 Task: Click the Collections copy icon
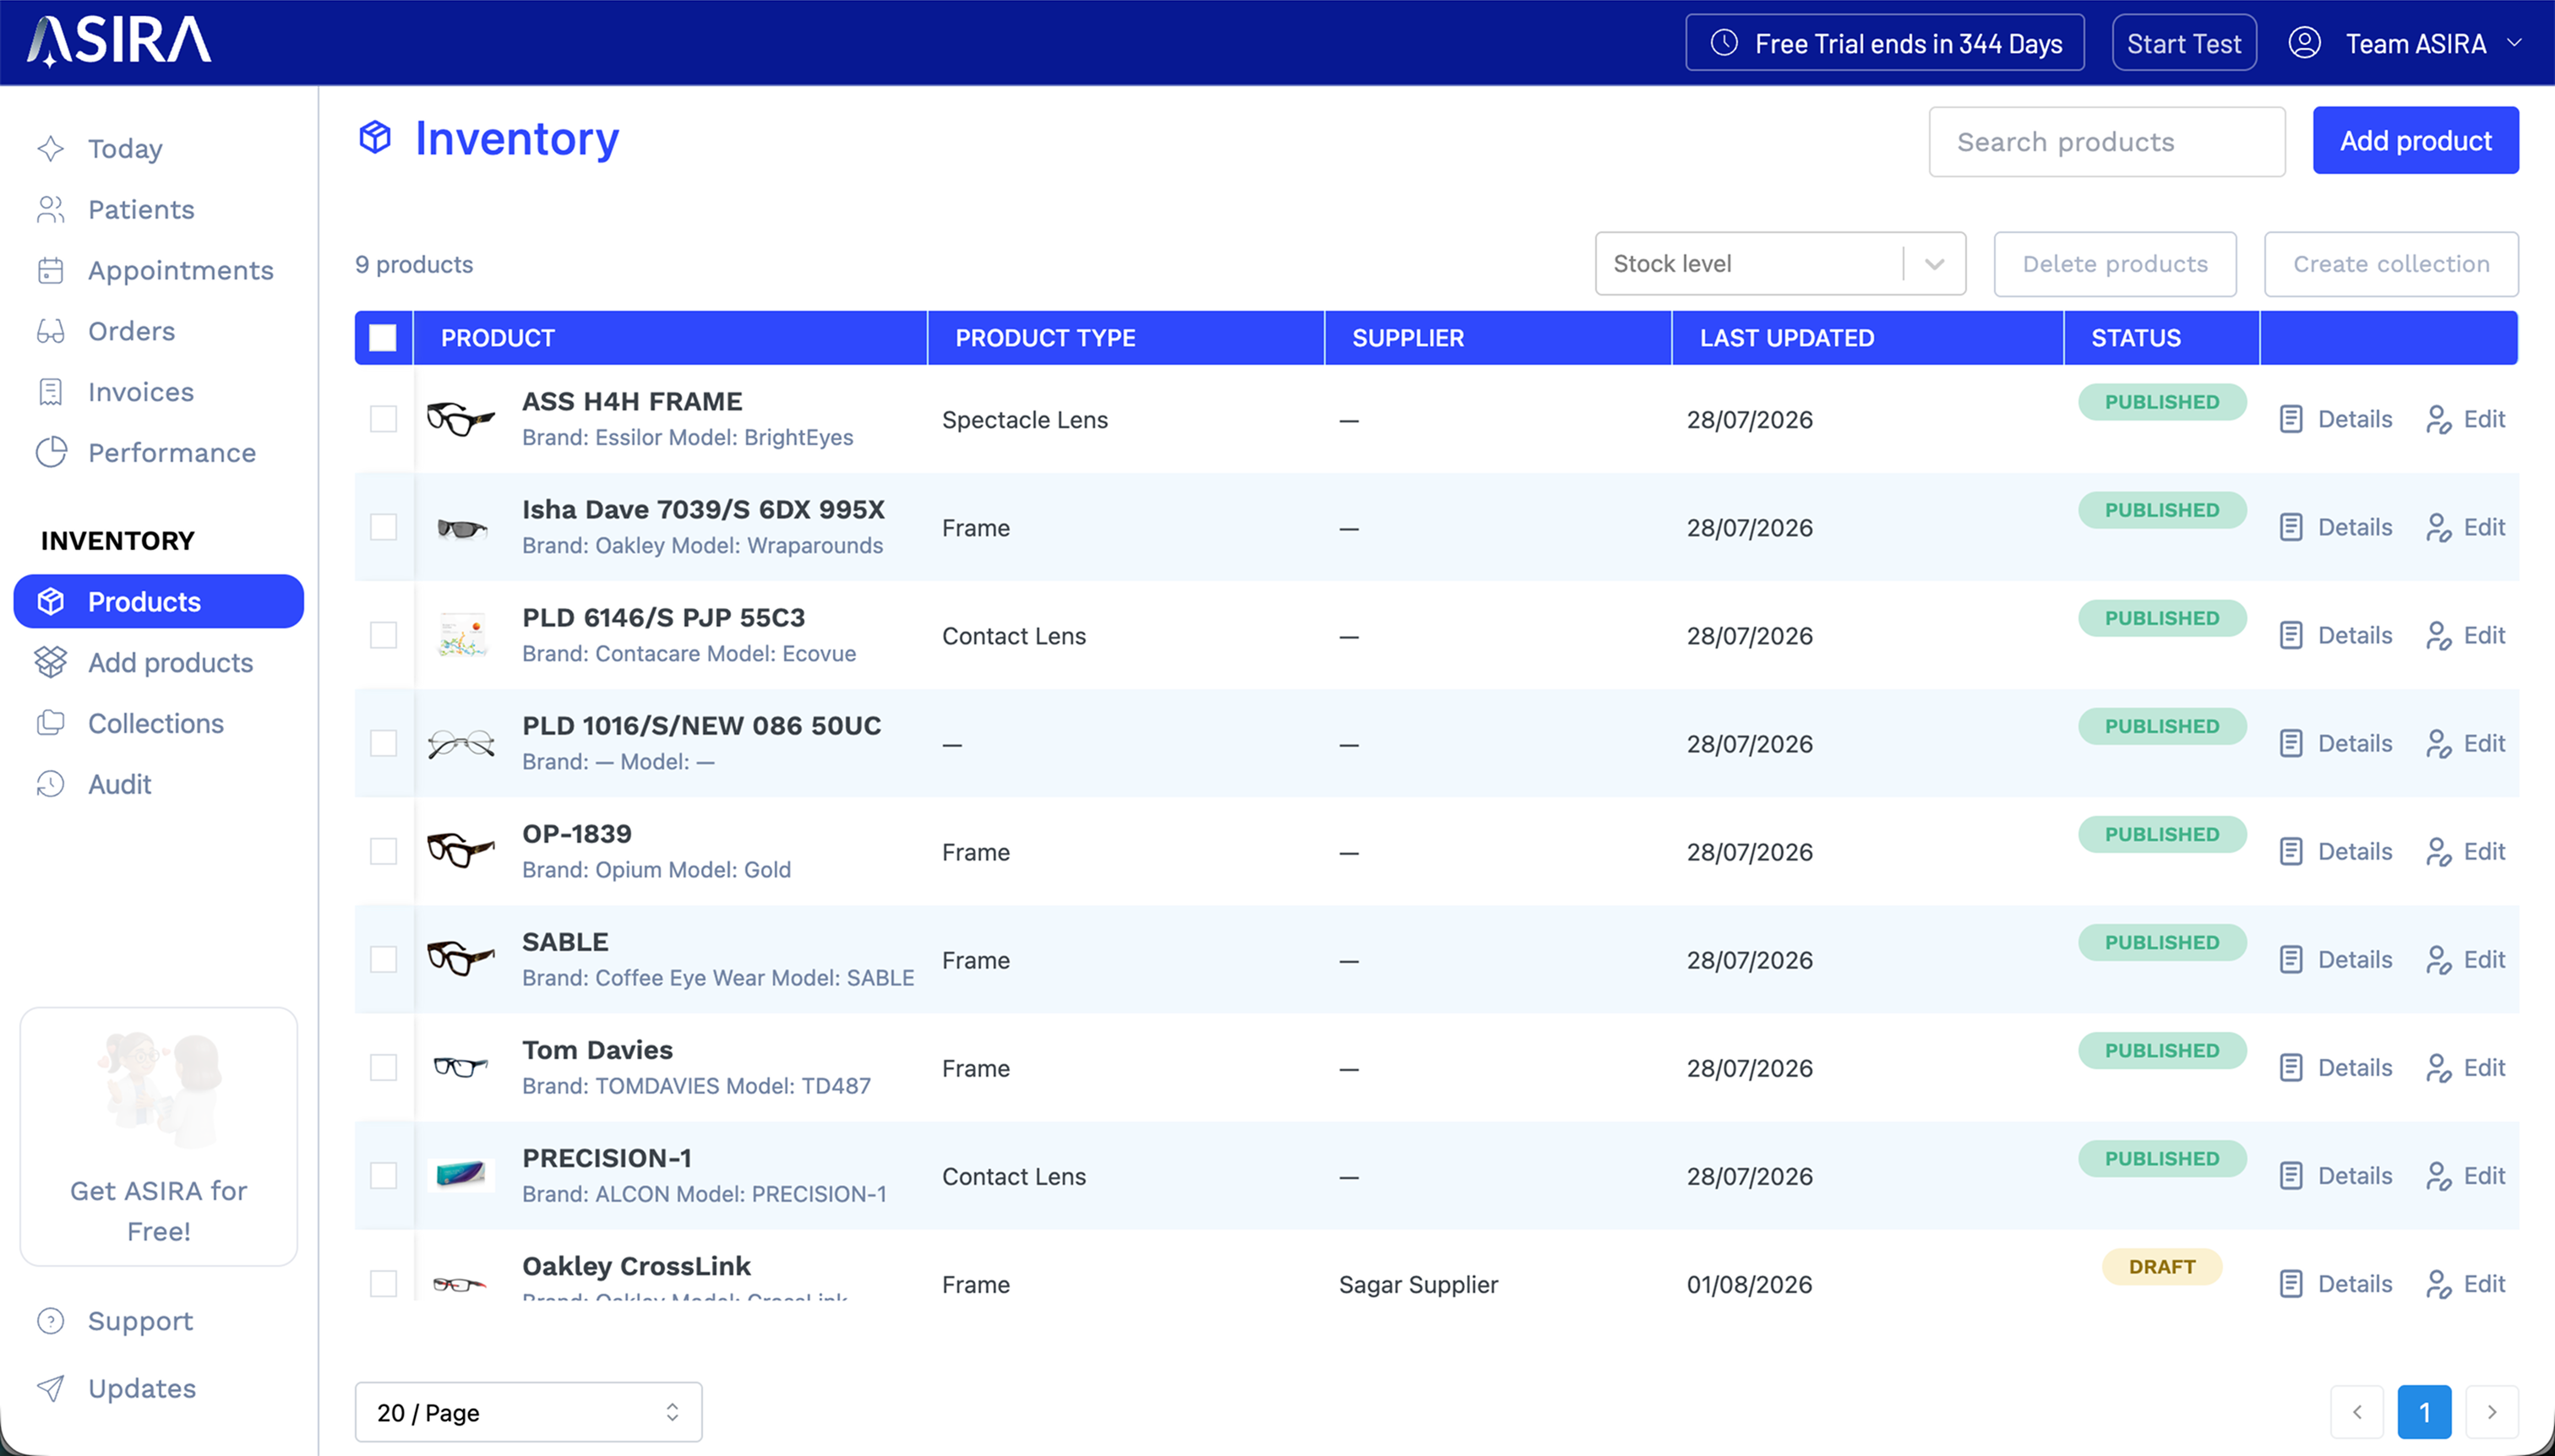[x=51, y=723]
